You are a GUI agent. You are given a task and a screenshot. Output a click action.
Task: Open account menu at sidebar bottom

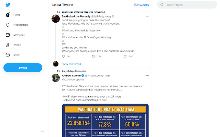click(43, 131)
